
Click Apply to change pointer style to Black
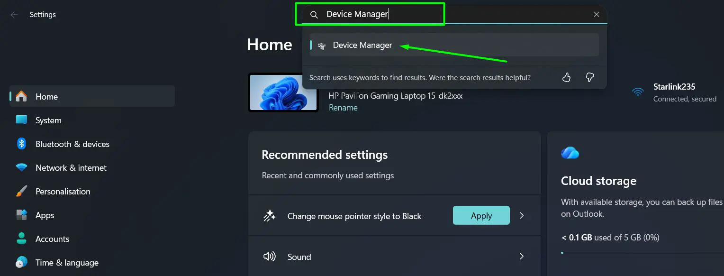click(481, 215)
